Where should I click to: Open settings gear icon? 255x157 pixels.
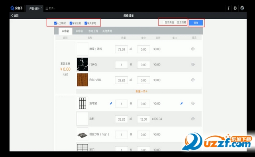pos(235,8)
